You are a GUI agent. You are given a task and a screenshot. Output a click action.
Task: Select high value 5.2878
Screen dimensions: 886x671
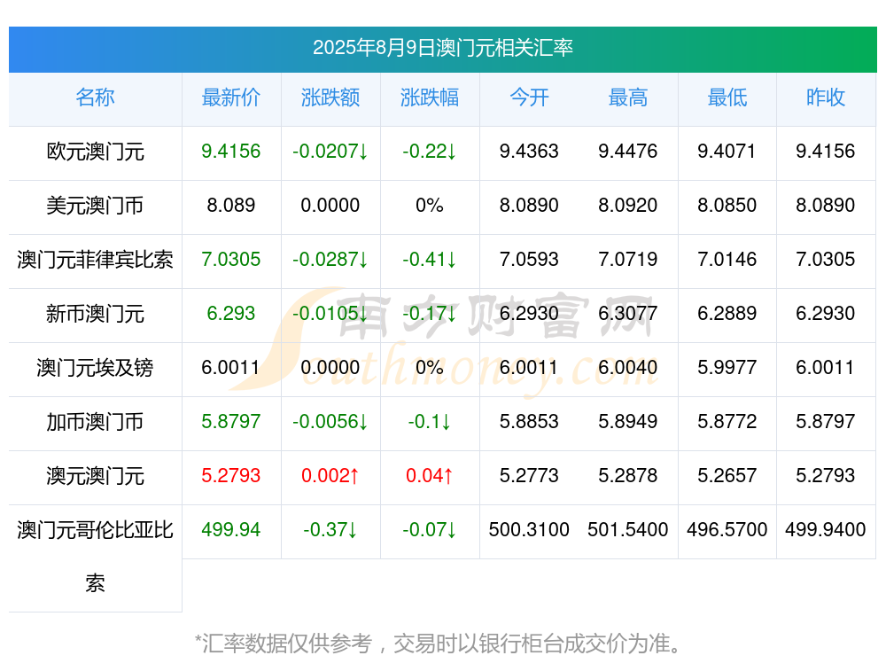[x=628, y=475]
